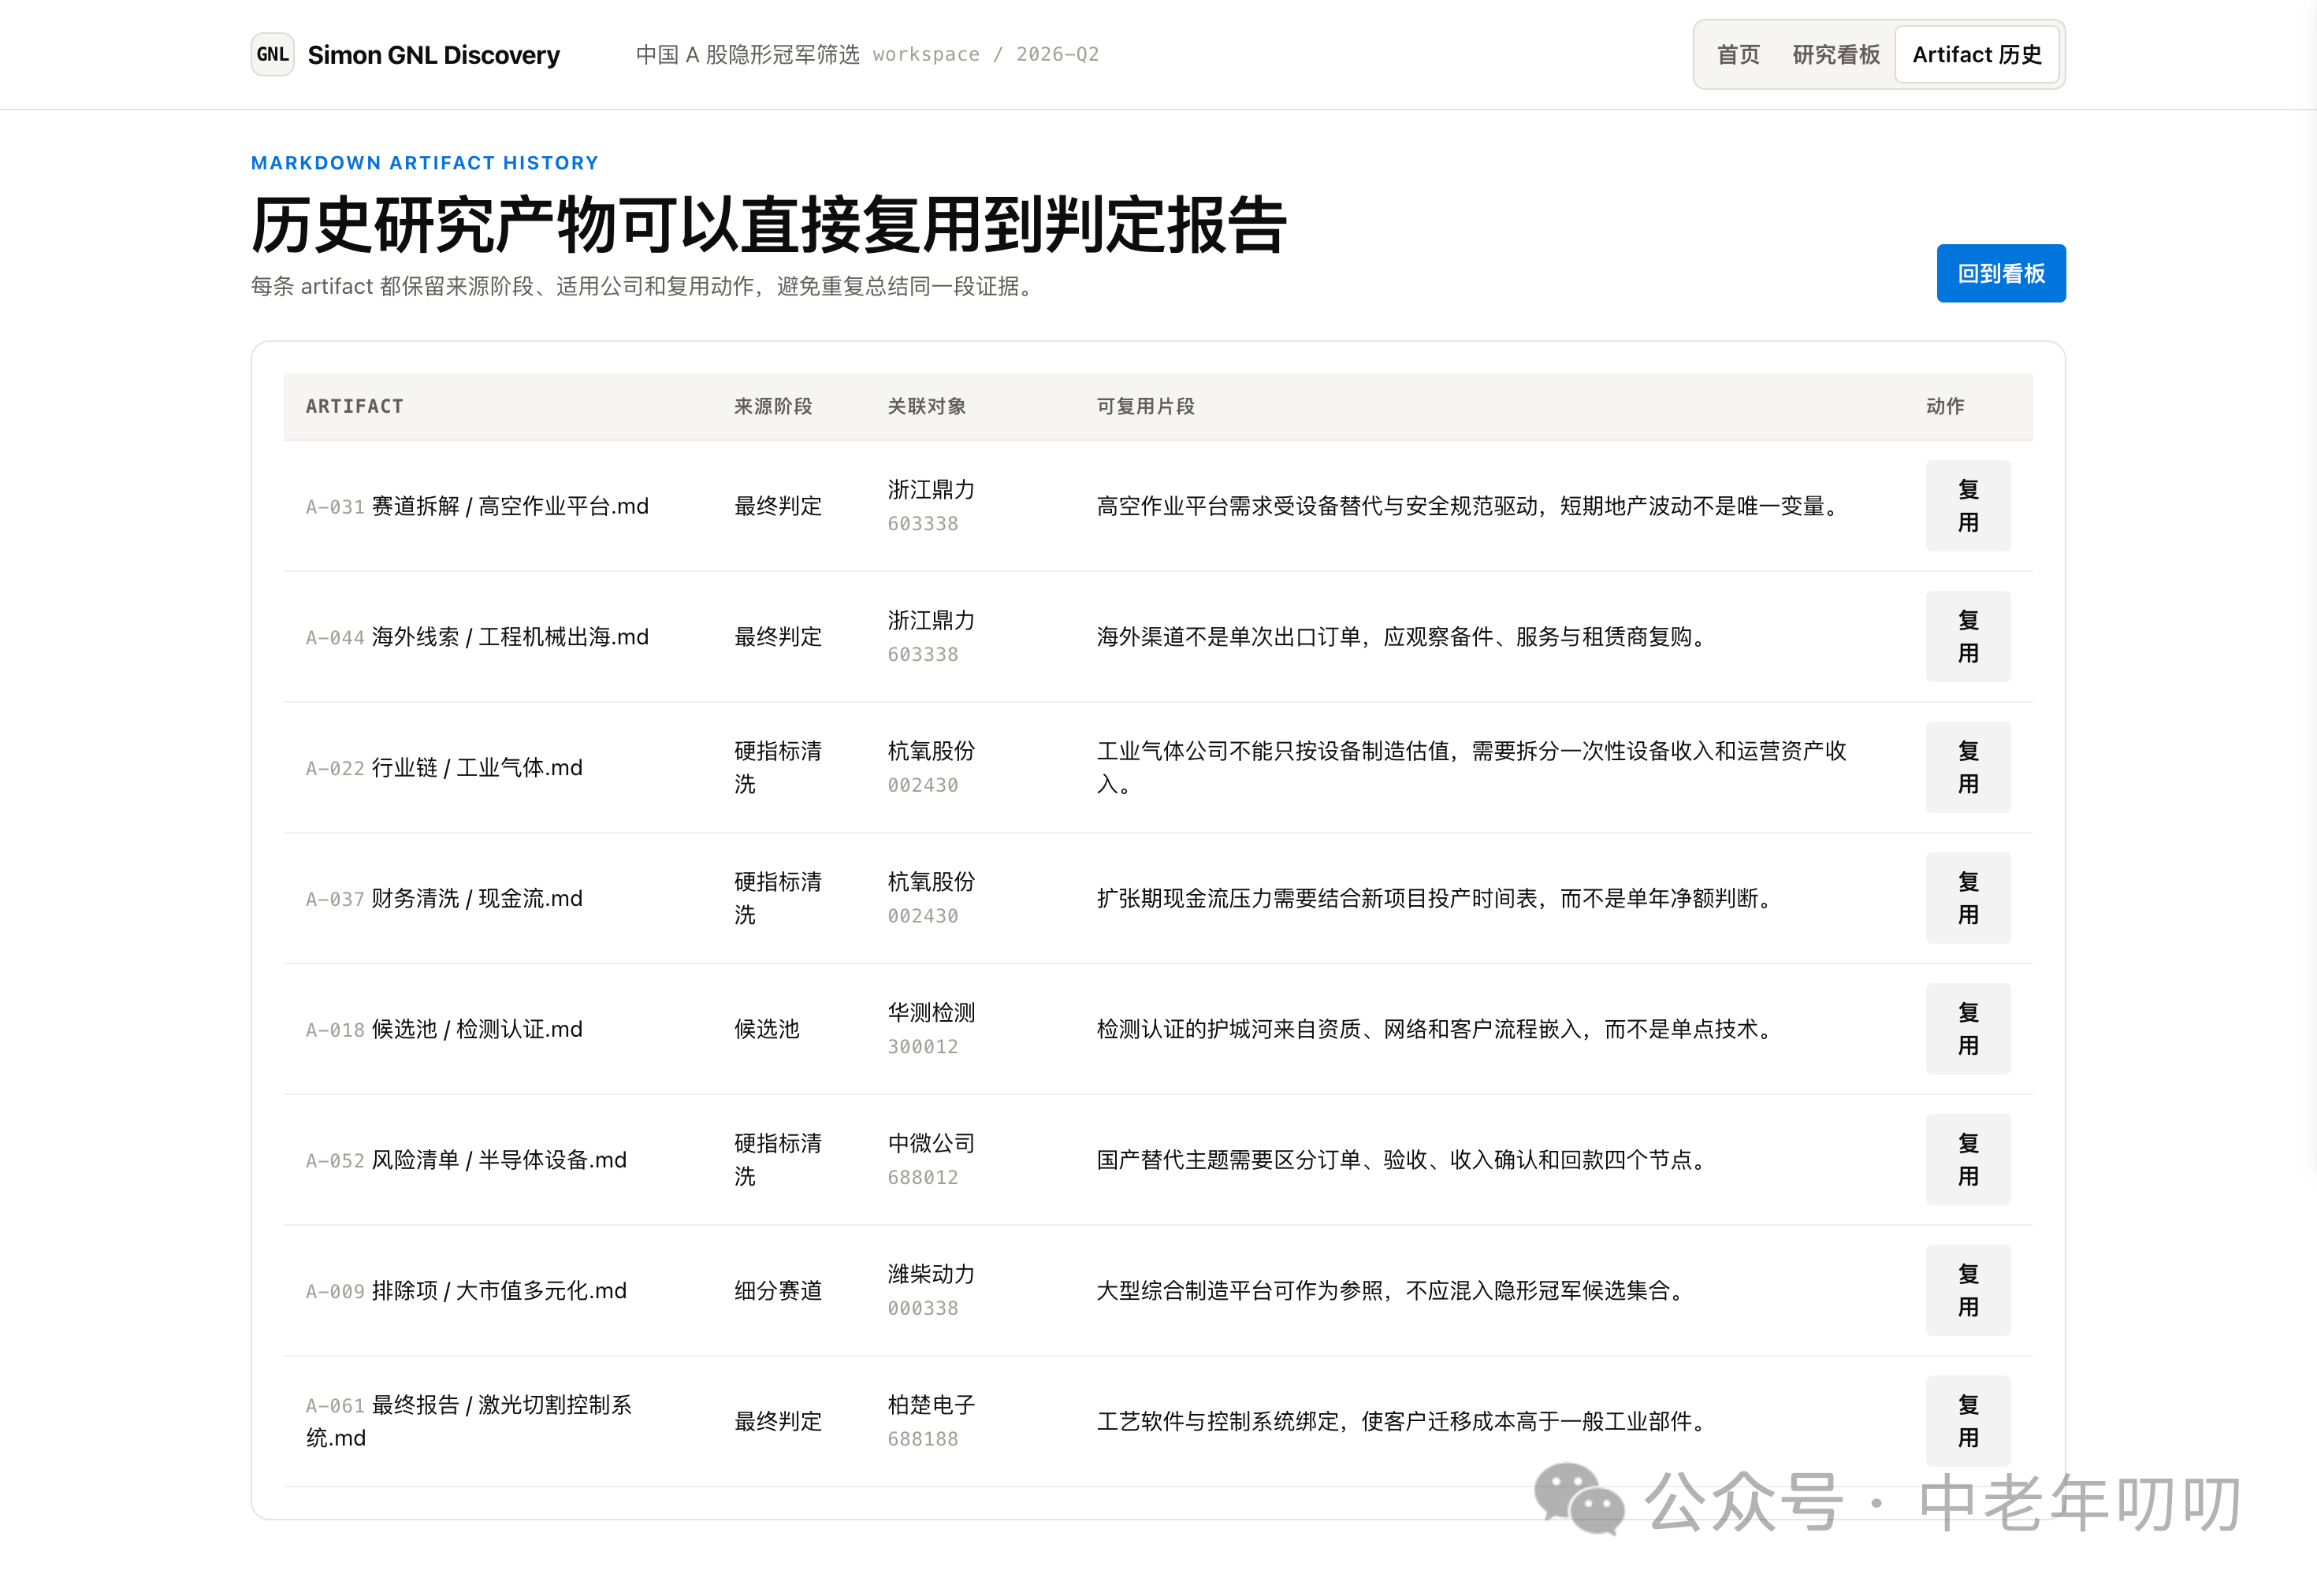Image resolution: width=2317 pixels, height=1596 pixels.
Task: Click 复用 for A-061 最终报告 row
Action: point(1968,1422)
